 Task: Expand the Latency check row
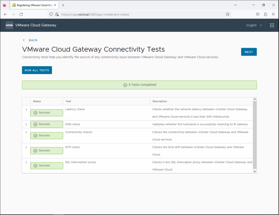click(26, 109)
